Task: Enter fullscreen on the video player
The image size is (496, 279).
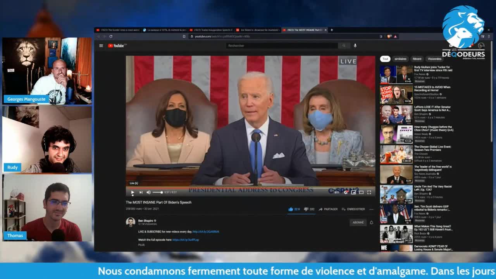Action: pyautogui.click(x=369, y=192)
